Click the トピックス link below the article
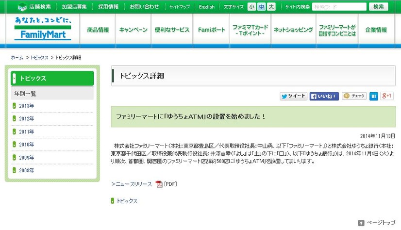401x230 pixels. pyautogui.click(x=127, y=201)
